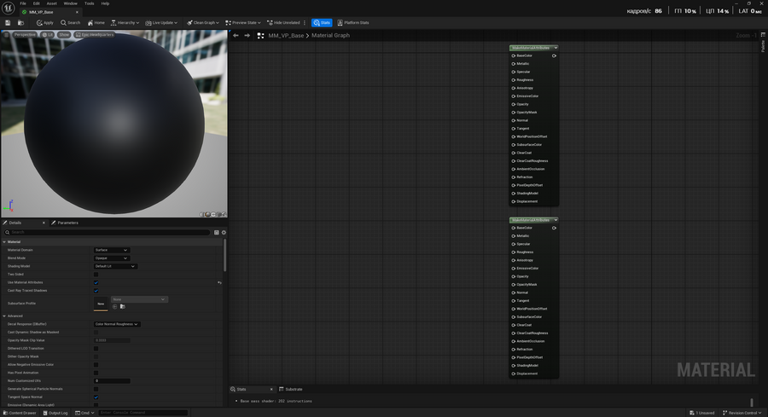Screen dimensions: 768x417
Task: Uncheck Use Material Attributes
Action: (96, 282)
